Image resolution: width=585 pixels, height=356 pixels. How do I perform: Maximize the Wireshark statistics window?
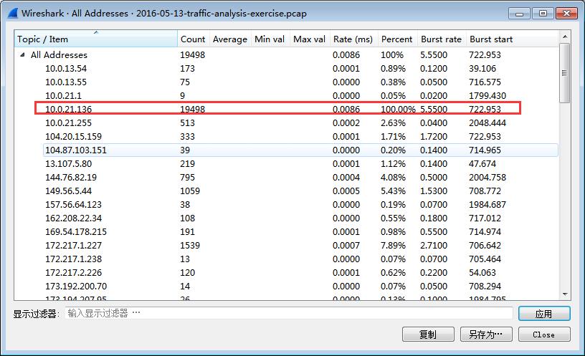click(x=543, y=14)
